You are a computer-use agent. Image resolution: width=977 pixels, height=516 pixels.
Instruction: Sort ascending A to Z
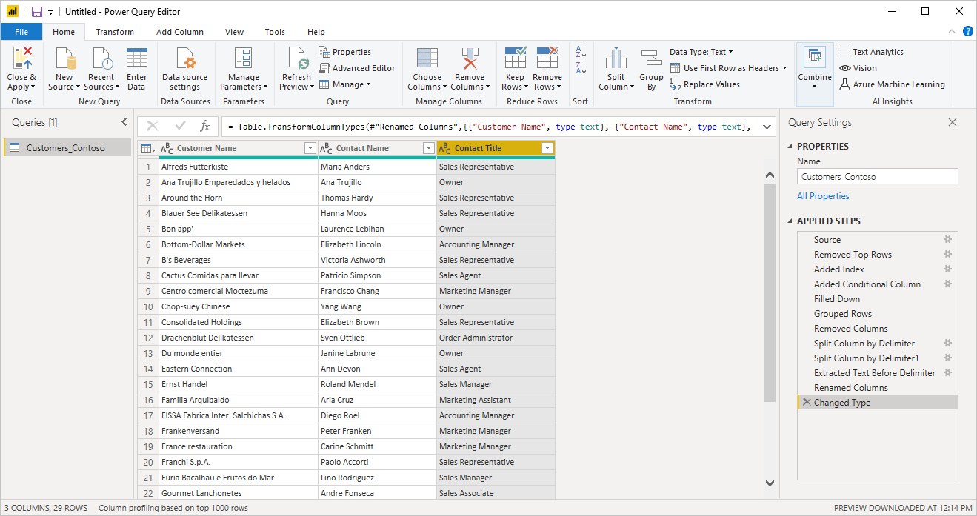[581, 51]
